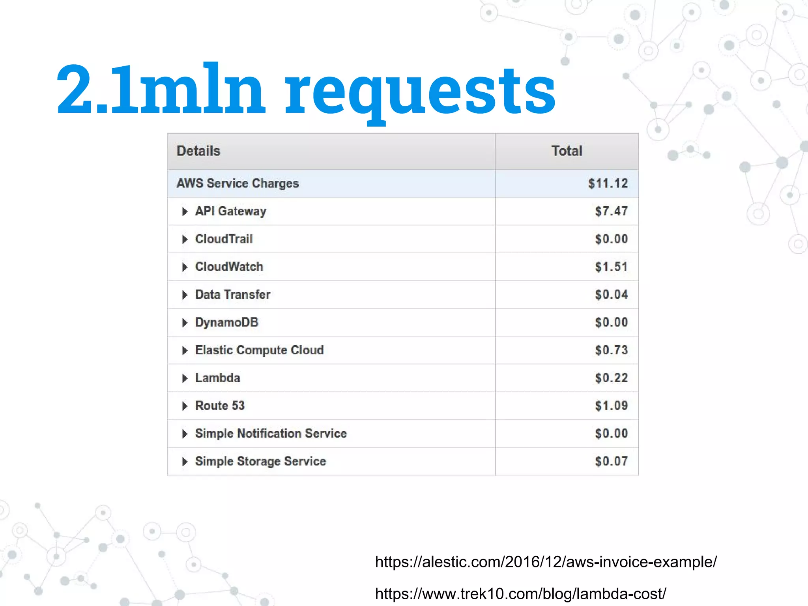Image resolution: width=808 pixels, height=606 pixels.
Task: Expand the Data Transfer row triangle
Action: pyautogui.click(x=185, y=295)
